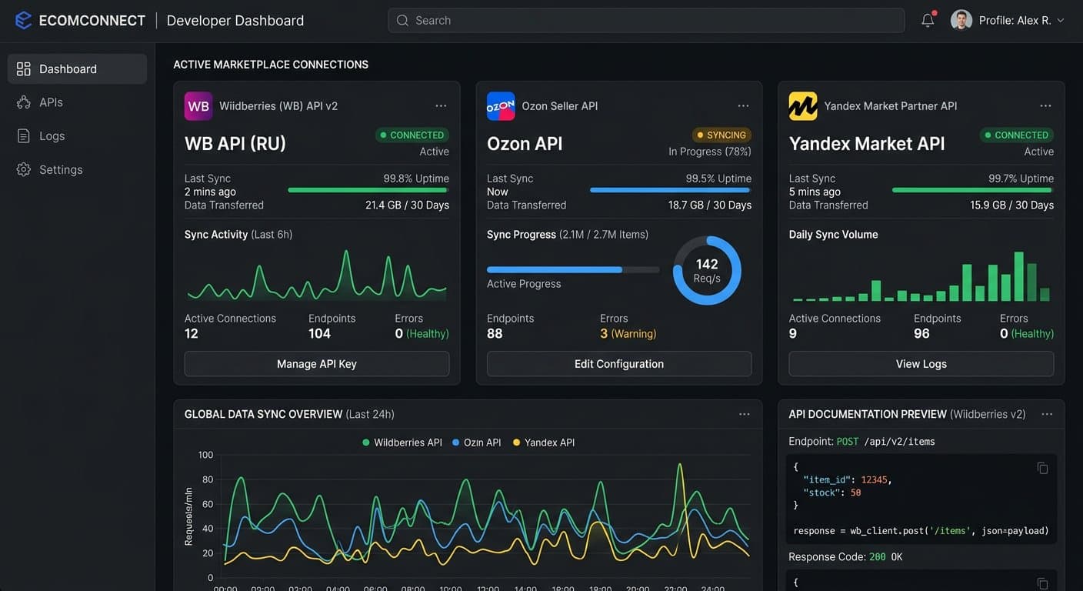The image size is (1083, 591).
Task: Click the Ozon Seller API logo
Action: pos(501,106)
